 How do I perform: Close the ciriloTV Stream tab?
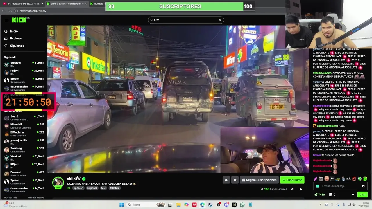pyautogui.click(x=86, y=4)
